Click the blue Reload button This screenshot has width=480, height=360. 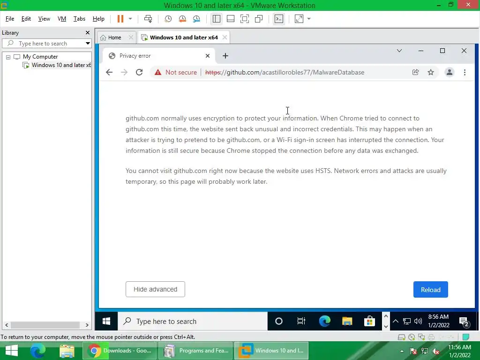point(430,290)
